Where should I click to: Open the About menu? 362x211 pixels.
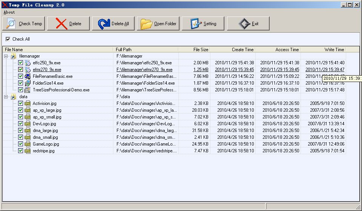[x=9, y=12]
